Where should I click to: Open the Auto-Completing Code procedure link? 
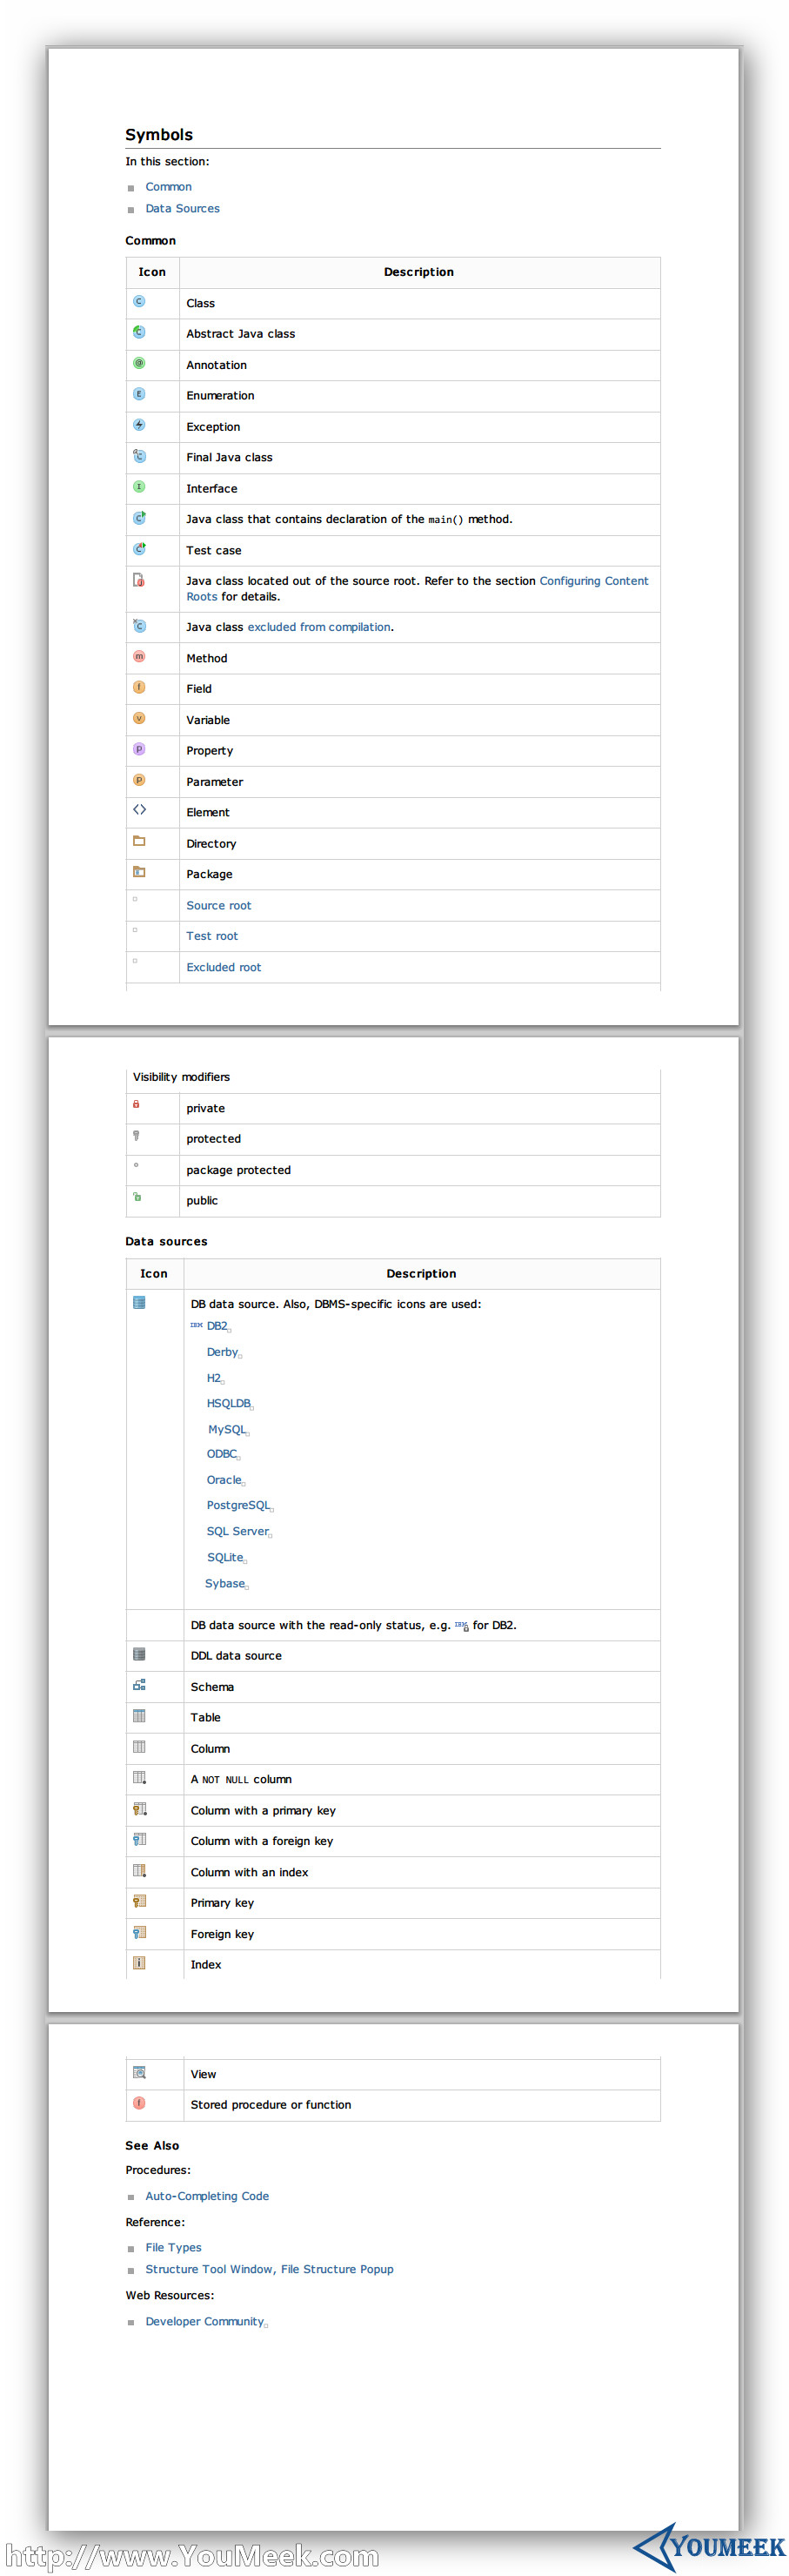207,2196
